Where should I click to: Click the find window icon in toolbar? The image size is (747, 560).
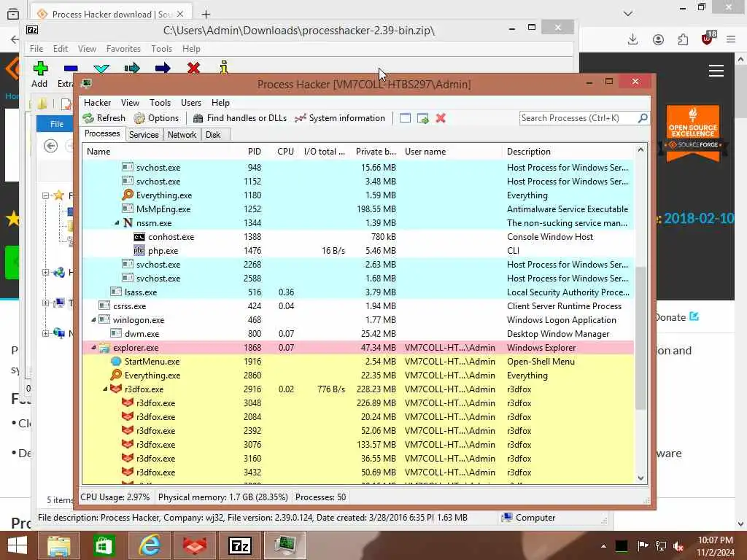(405, 118)
